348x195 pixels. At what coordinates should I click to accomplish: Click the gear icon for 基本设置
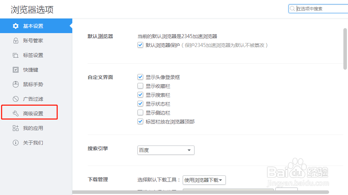pos(16,26)
